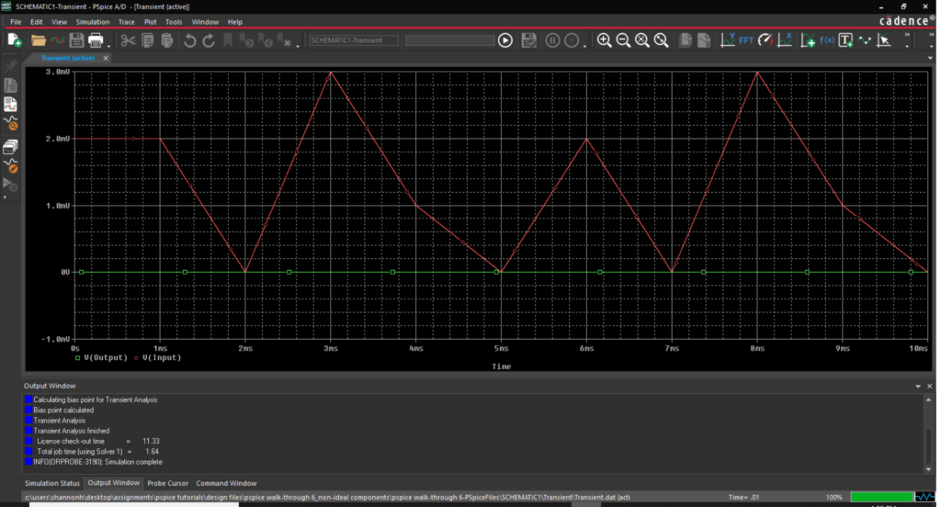This screenshot has width=941, height=507.
Task: Open Performance Analysis gauge icon
Action: coord(765,40)
